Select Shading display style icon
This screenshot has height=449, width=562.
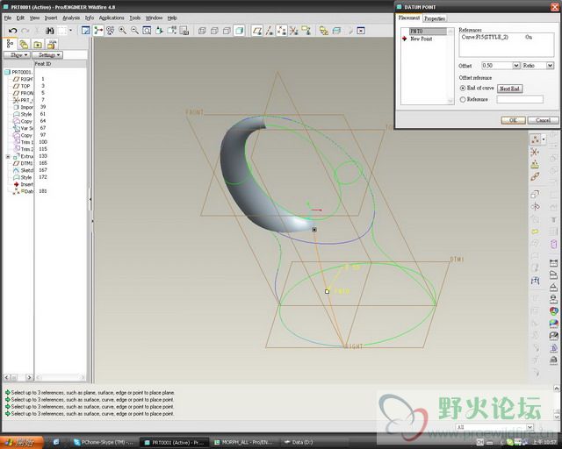pyautogui.click(x=239, y=31)
